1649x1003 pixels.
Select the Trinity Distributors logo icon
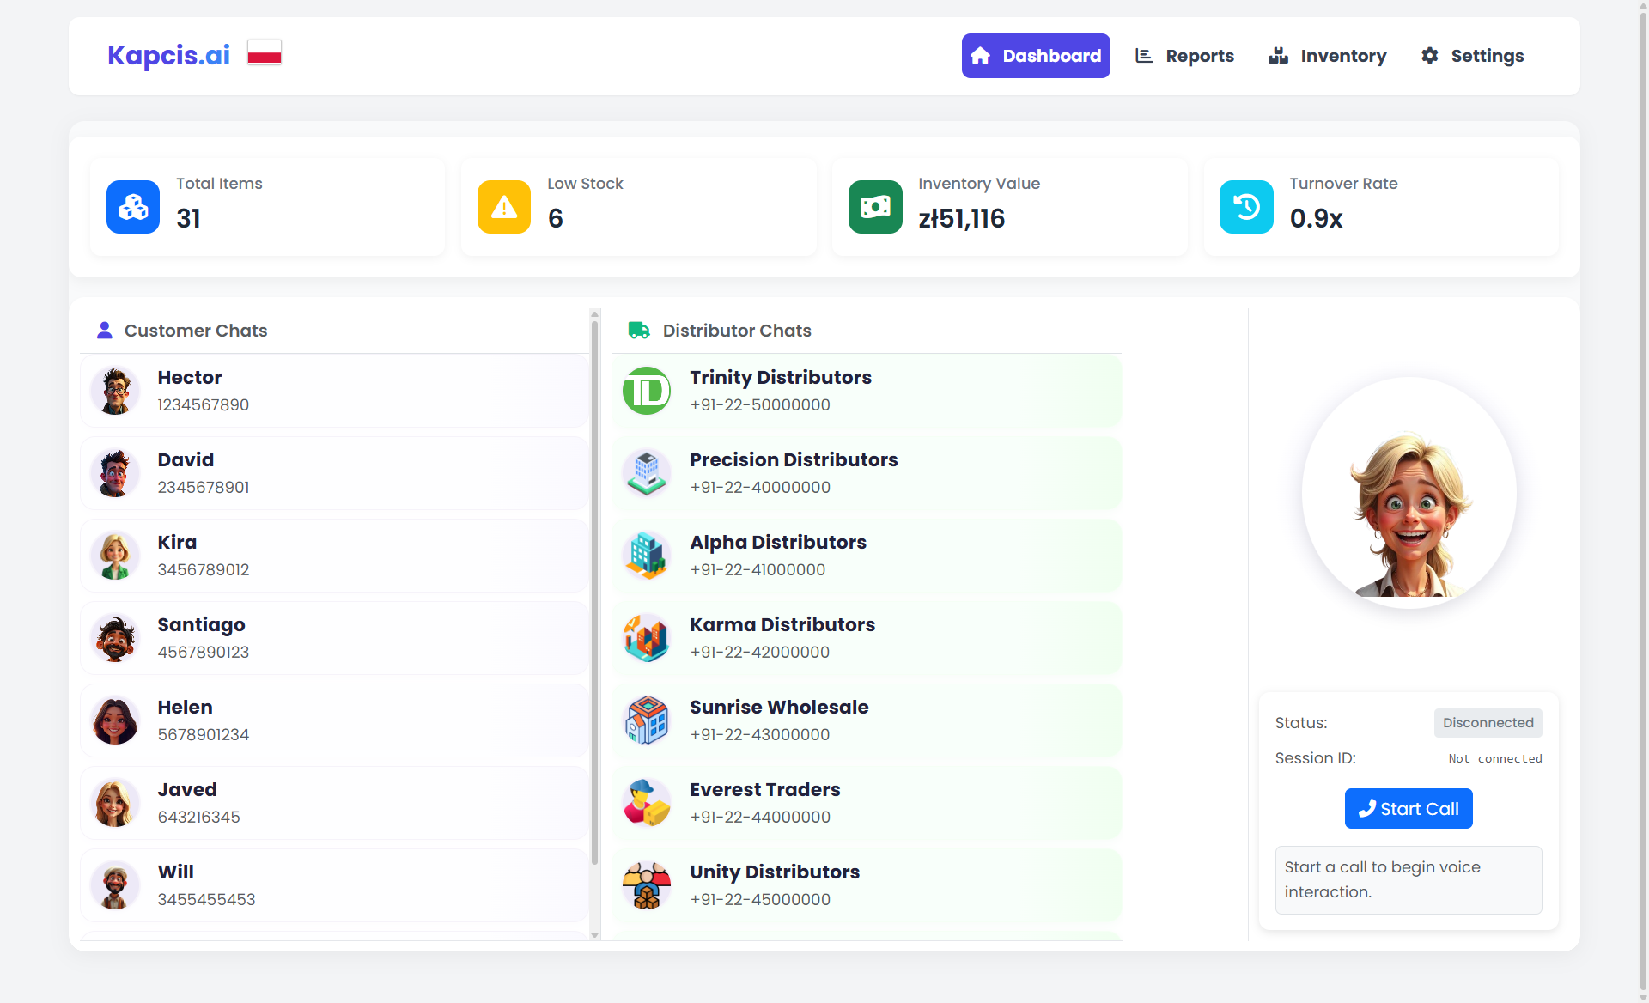tap(647, 391)
